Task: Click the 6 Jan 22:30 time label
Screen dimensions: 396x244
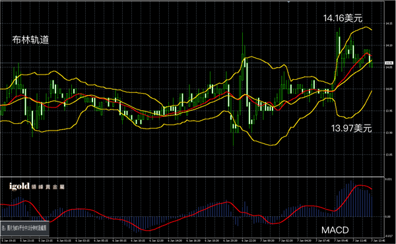Action: (249, 241)
